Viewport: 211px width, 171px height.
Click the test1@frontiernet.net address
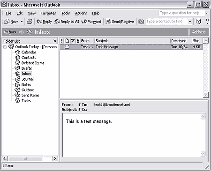[x=112, y=105]
